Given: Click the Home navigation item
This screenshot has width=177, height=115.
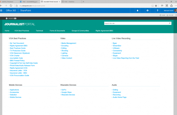Looking at the screenshot, I should 7,31.
